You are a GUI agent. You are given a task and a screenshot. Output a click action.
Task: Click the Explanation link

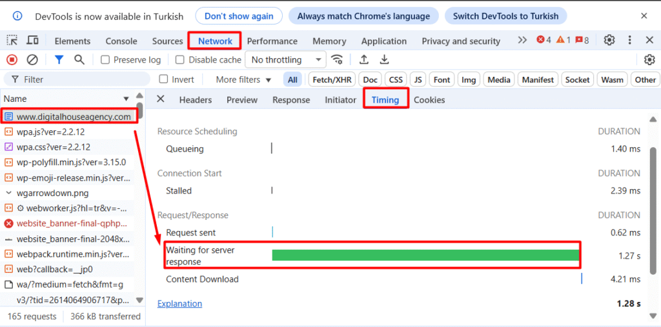(x=179, y=304)
